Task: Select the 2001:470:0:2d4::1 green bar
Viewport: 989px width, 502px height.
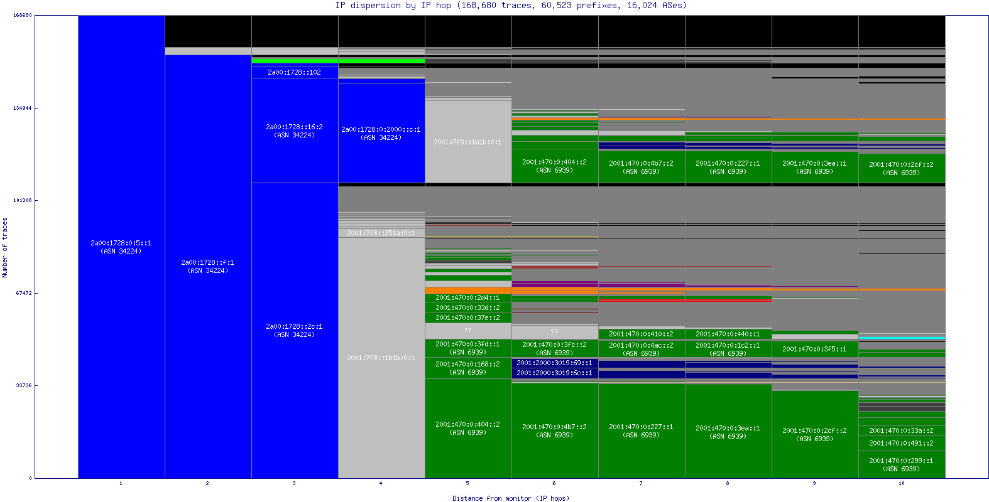Action: pos(468,298)
